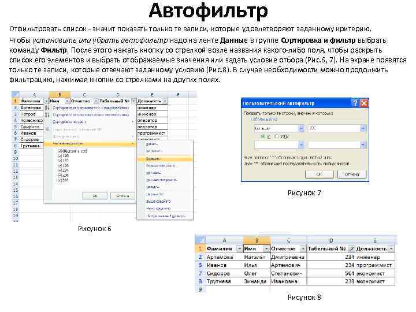Viewport: 416px width, 312px height.
Task: Click the Рисунок 7 caption
Action: [304, 193]
